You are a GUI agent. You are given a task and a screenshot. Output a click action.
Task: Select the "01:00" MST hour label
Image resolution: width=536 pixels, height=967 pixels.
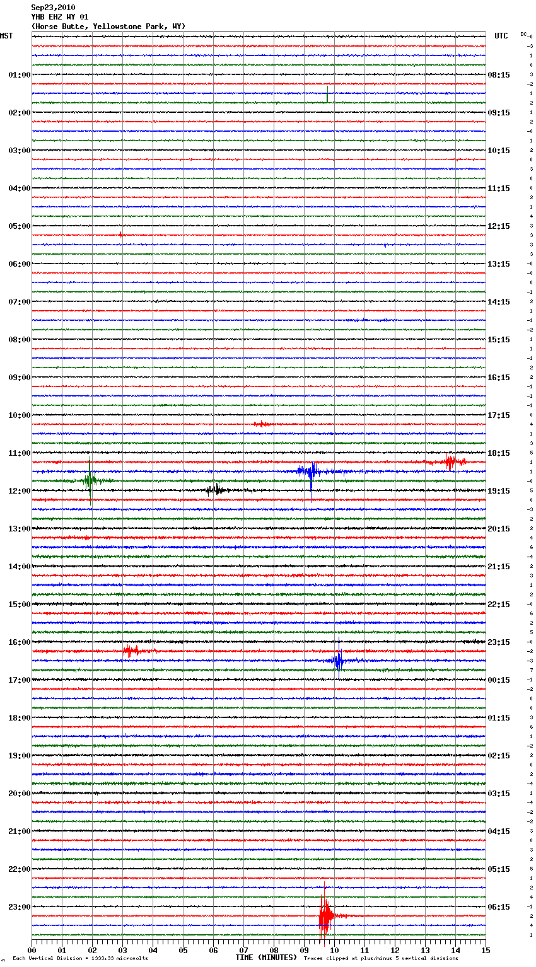pyautogui.click(x=20, y=75)
